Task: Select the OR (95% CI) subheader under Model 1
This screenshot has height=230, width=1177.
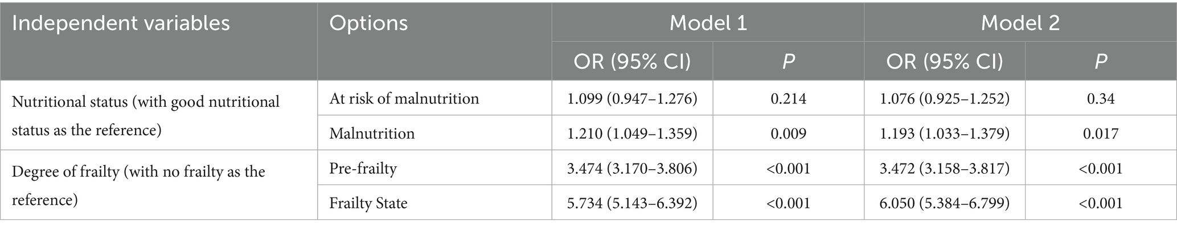Action: point(632,61)
